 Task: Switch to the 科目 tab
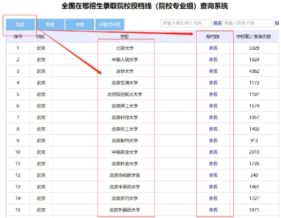coord(50,25)
